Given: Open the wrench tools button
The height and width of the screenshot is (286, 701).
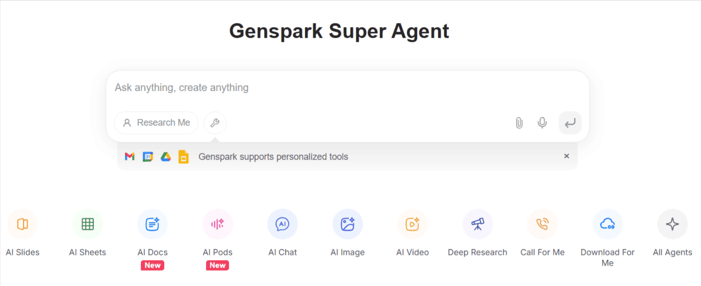Looking at the screenshot, I should pos(215,123).
